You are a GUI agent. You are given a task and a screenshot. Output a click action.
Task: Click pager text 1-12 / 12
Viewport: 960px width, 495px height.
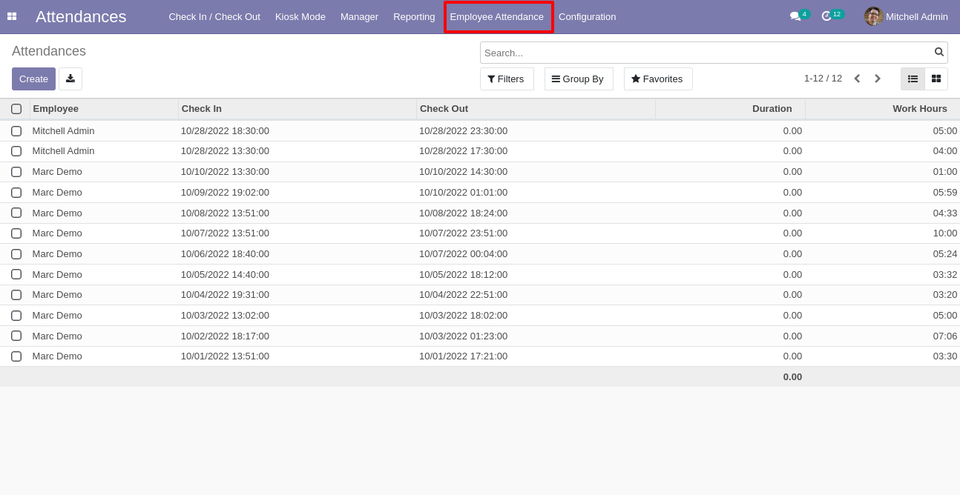[x=823, y=79]
